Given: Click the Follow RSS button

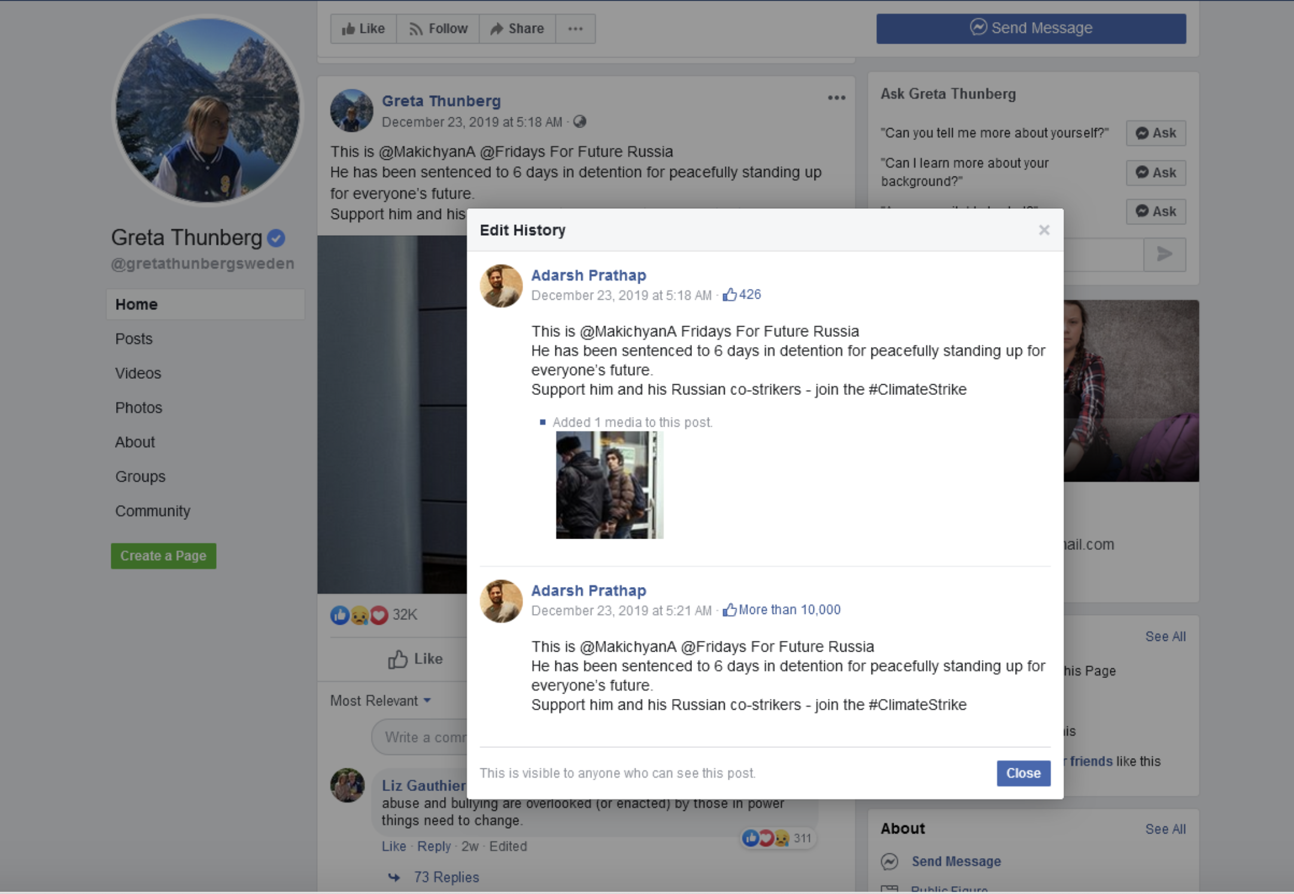Looking at the screenshot, I should [x=438, y=29].
